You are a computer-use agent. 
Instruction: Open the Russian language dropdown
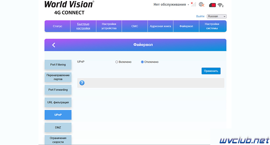coord(217,16)
